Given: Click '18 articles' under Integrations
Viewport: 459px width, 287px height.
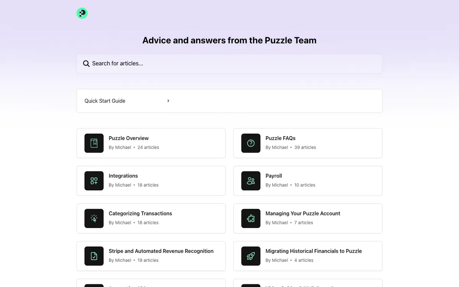Looking at the screenshot, I should pos(148,185).
